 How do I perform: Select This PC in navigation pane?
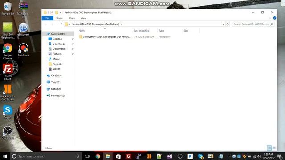[55, 82]
